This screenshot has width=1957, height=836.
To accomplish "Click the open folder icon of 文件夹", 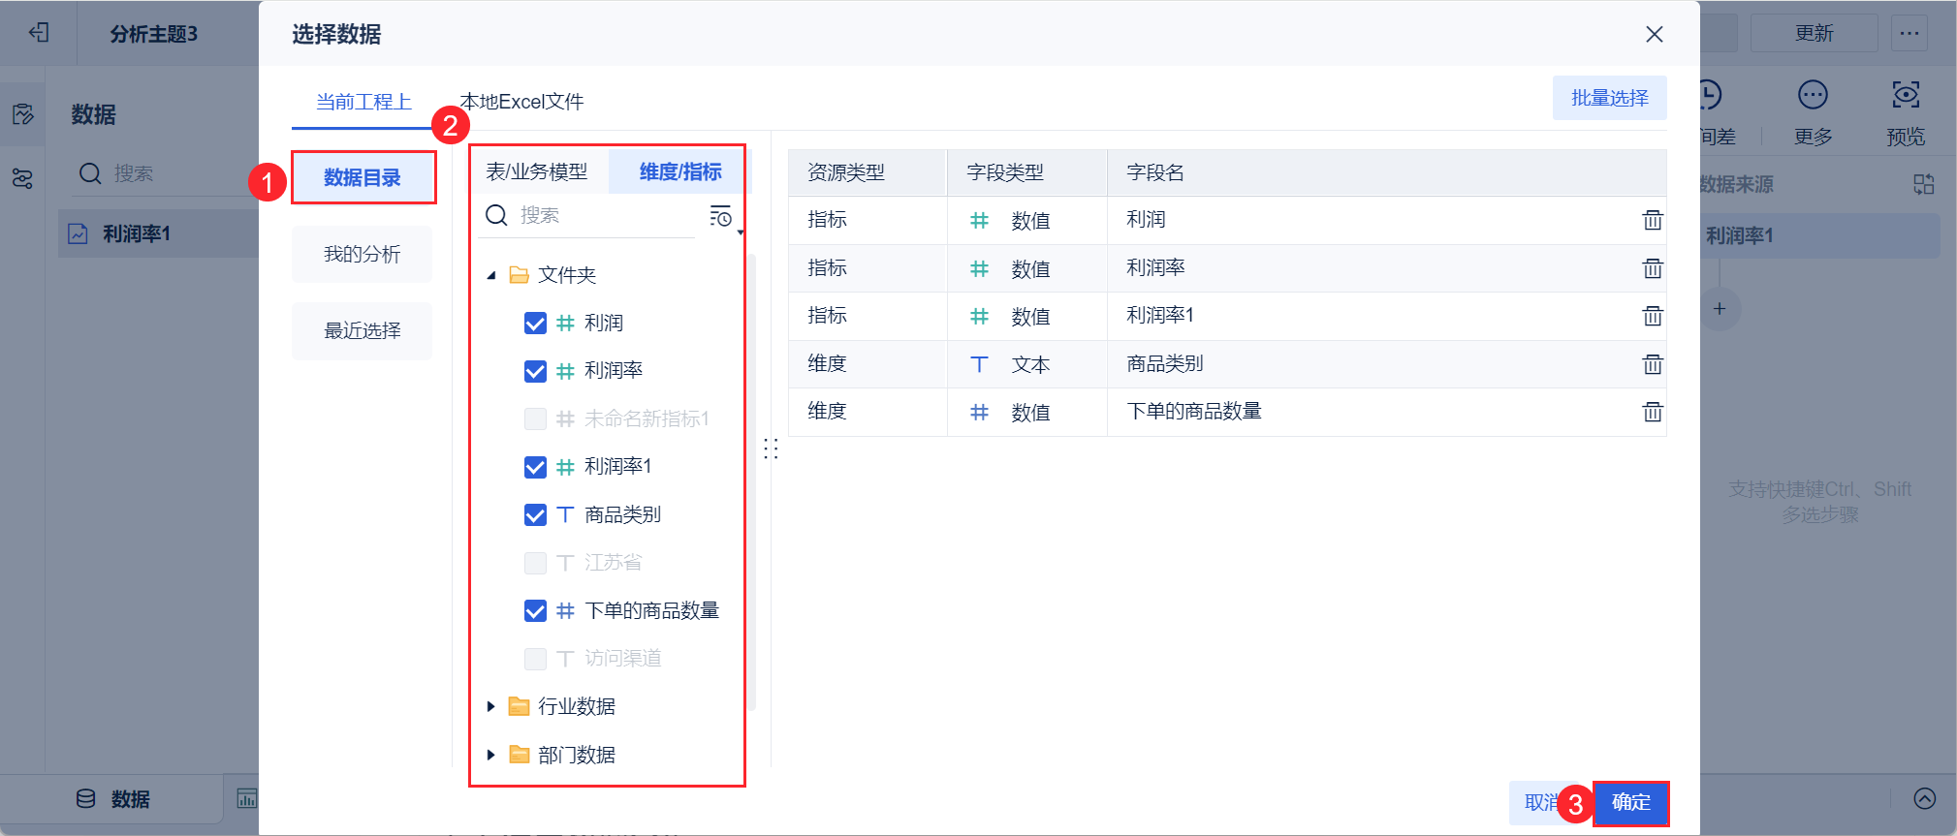I will 520,275.
